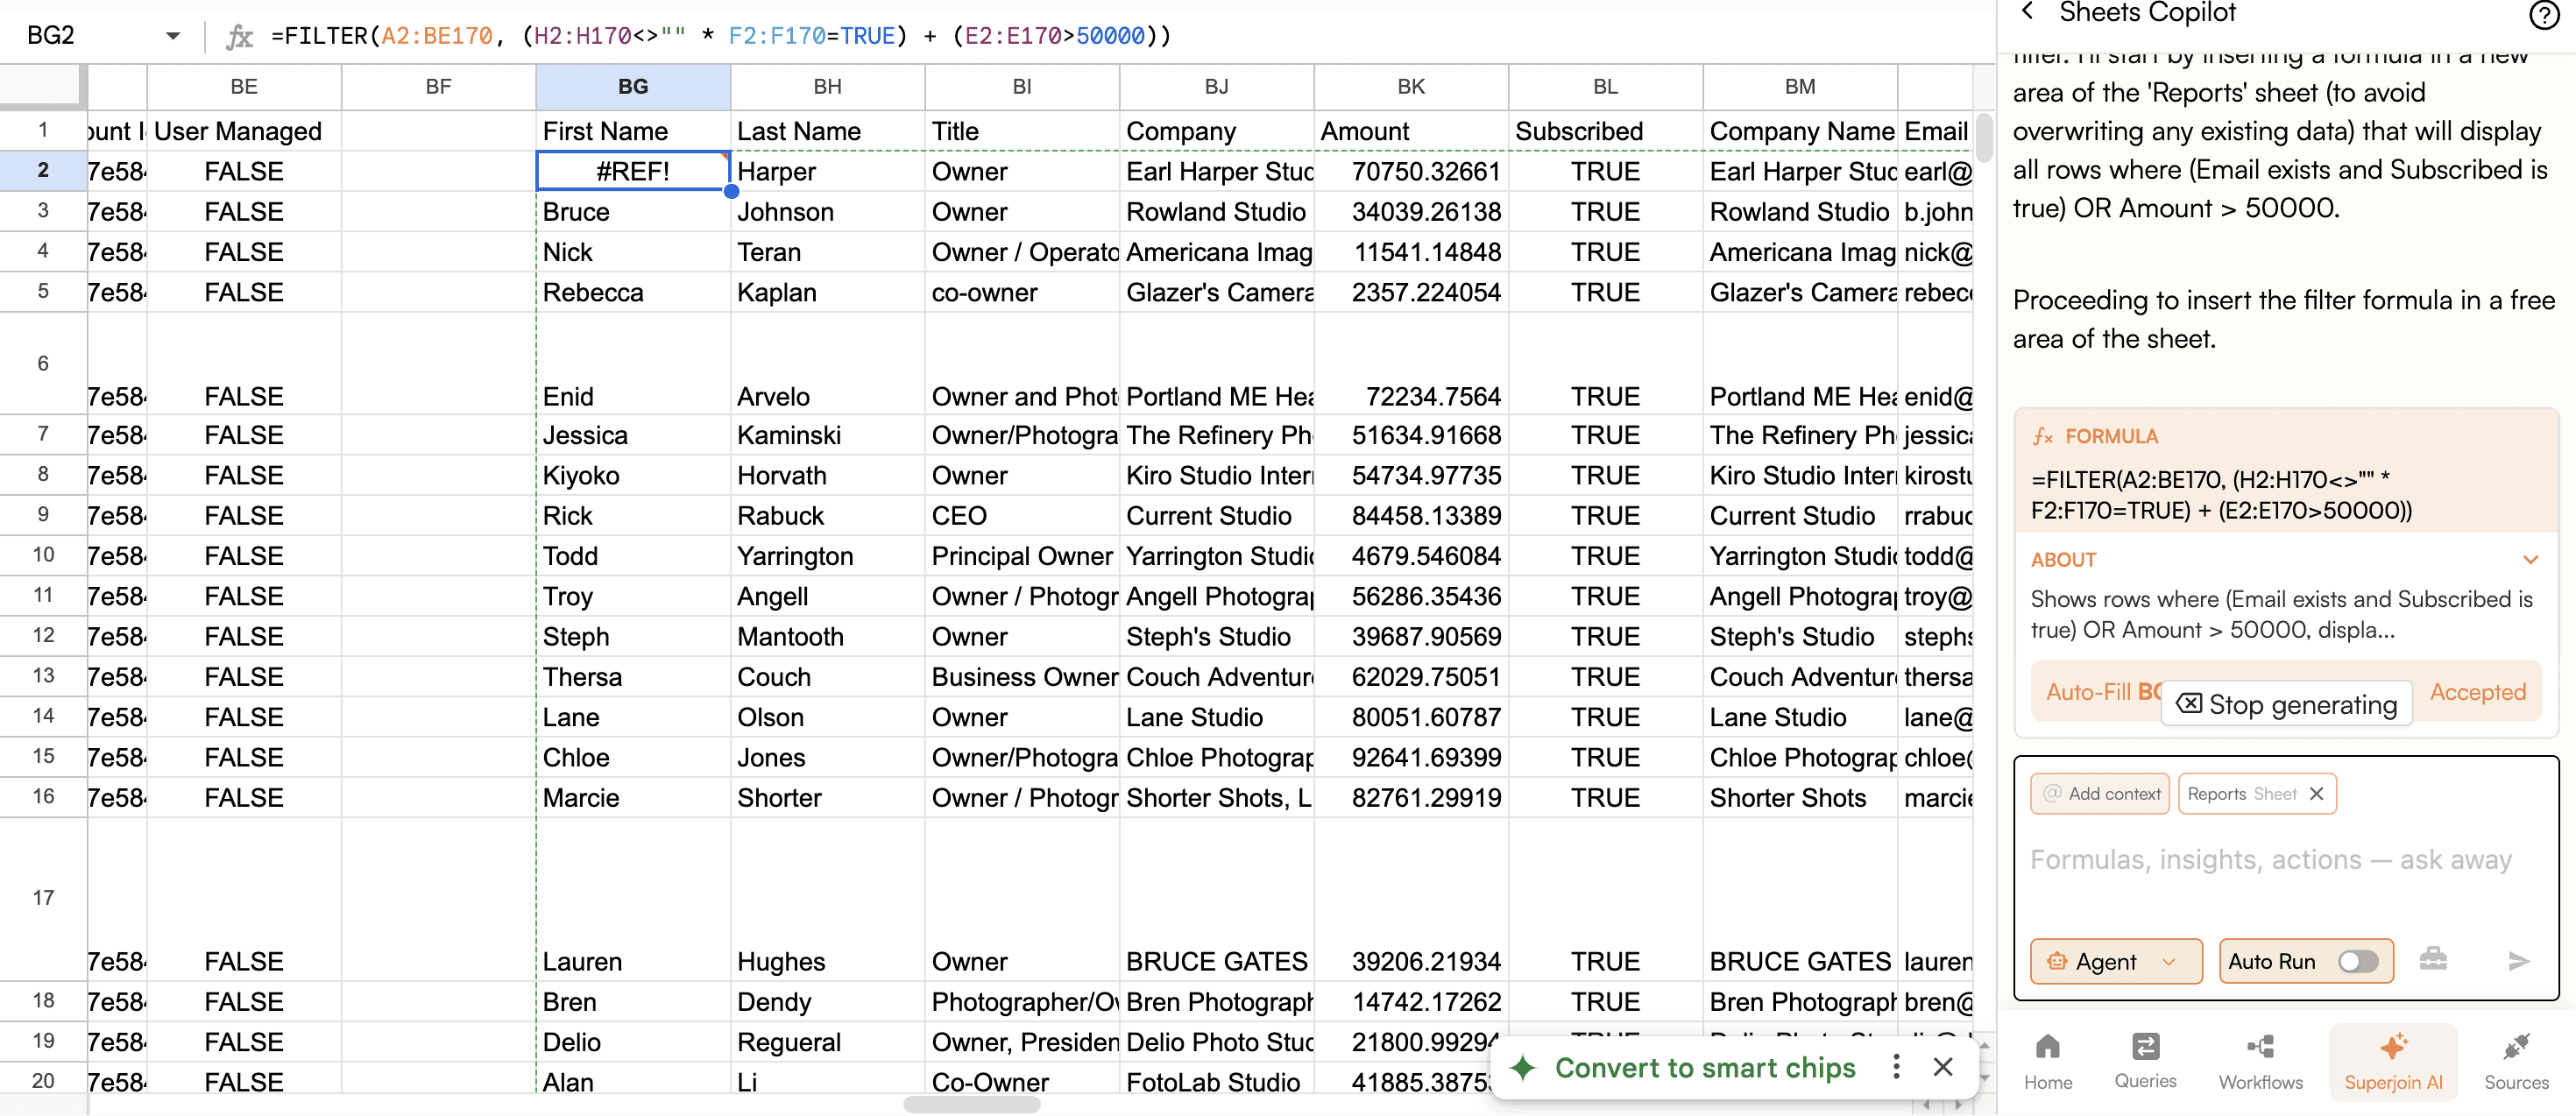Select column header BG
Viewport: 2576px width, 1116px height.
click(633, 87)
